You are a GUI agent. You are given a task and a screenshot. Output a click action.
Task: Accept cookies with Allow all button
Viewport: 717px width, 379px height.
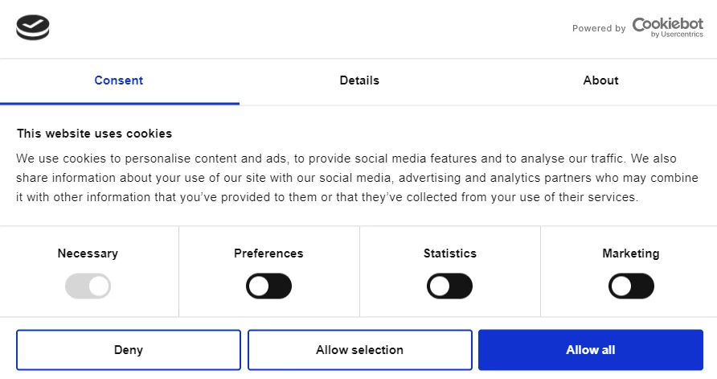[x=590, y=350]
